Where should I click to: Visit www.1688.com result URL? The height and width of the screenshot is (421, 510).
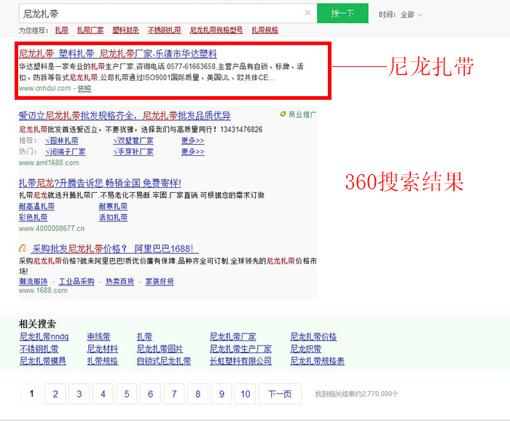coord(43,291)
